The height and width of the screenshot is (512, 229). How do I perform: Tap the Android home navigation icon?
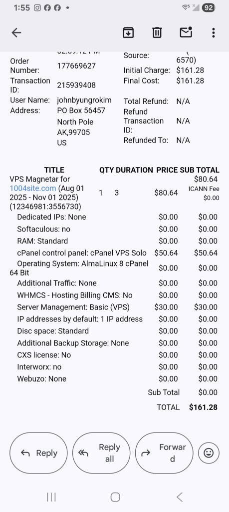[x=115, y=497]
